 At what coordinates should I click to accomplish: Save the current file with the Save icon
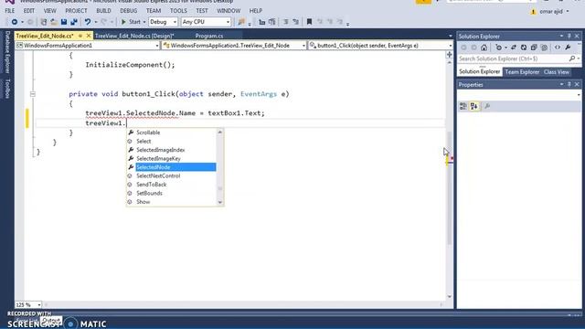pos(64,22)
